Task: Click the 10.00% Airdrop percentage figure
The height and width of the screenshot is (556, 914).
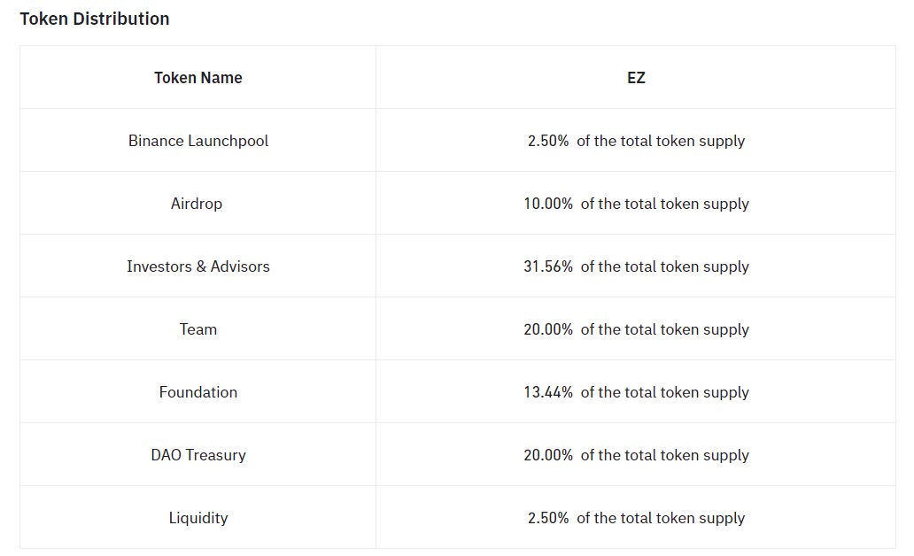Action: coord(548,204)
